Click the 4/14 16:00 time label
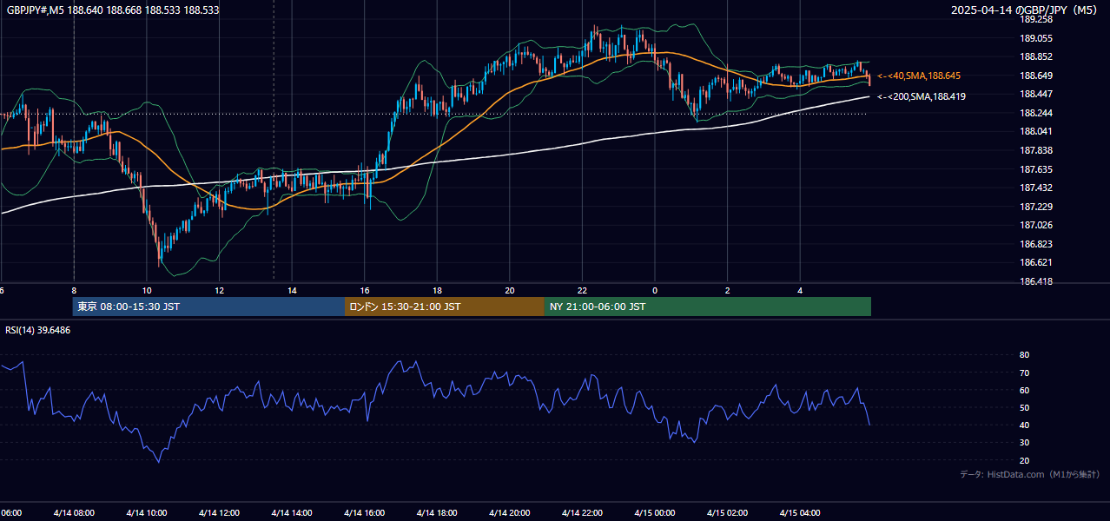 point(365,513)
